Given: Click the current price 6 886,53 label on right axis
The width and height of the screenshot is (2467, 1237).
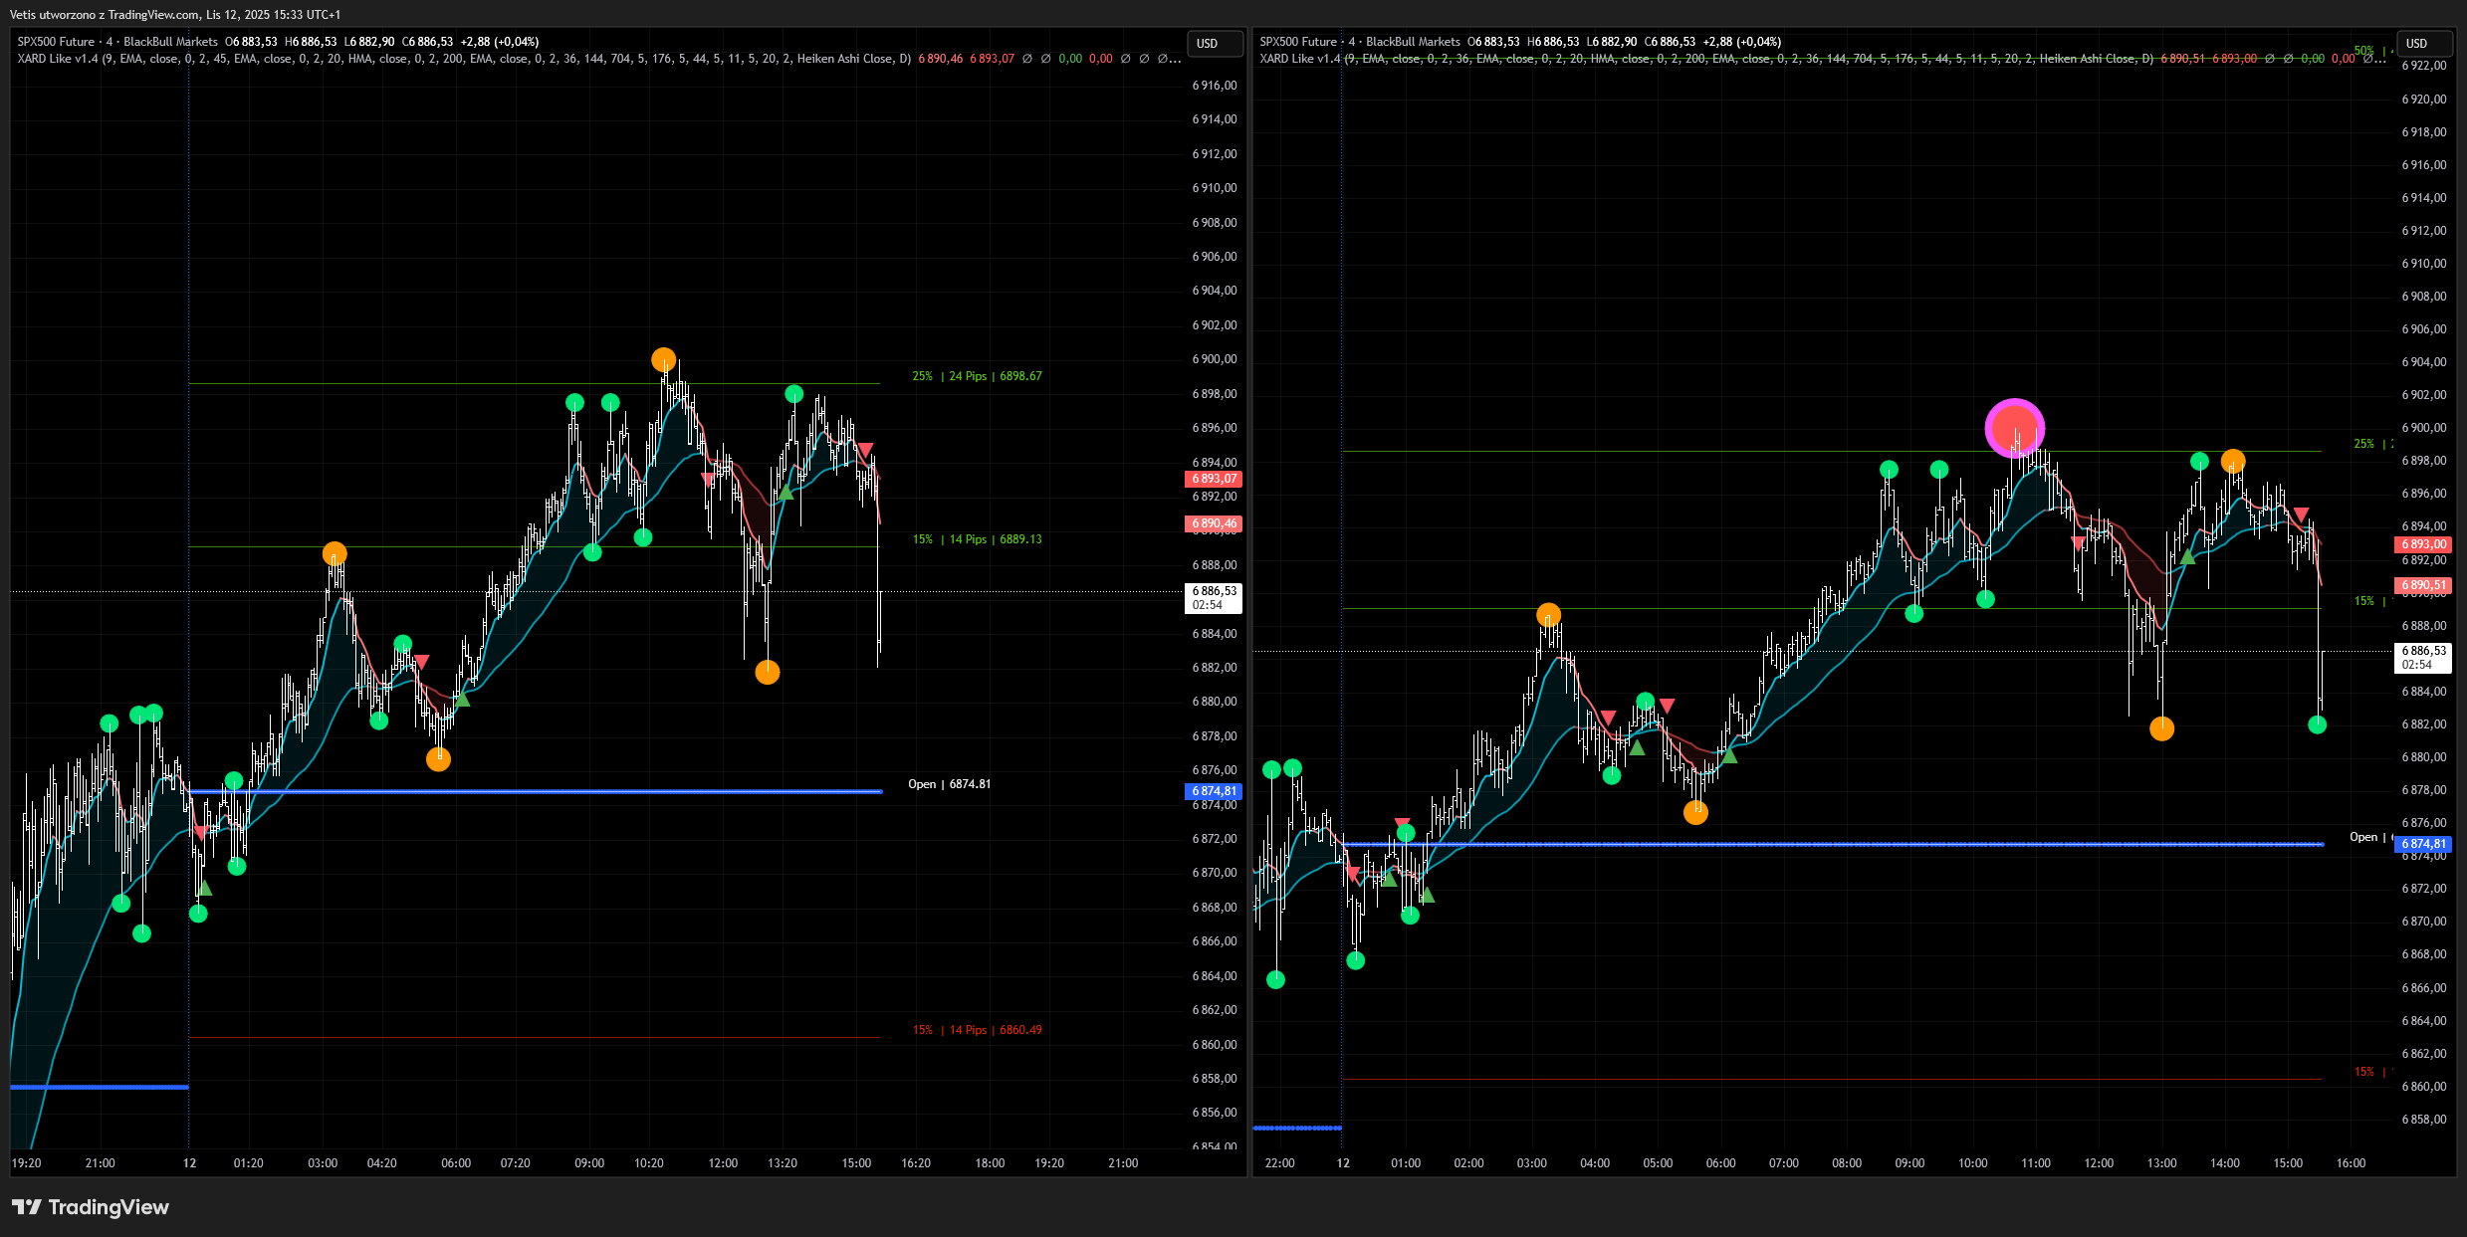Looking at the screenshot, I should pyautogui.click(x=2423, y=657).
